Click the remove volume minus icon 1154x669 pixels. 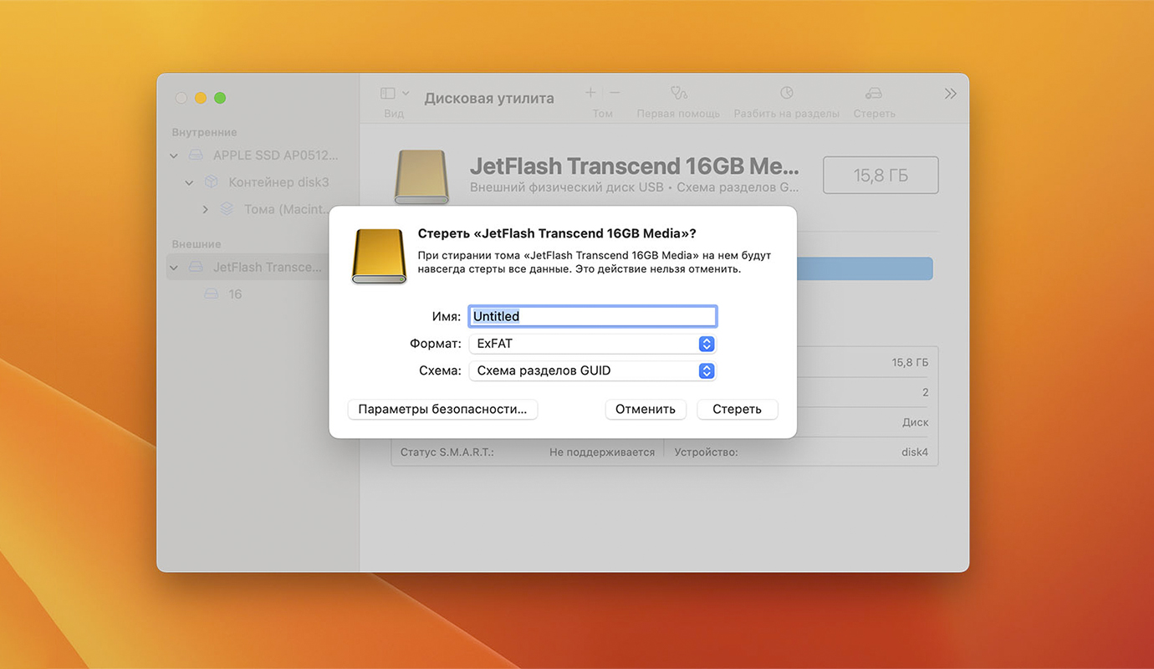[x=615, y=93]
